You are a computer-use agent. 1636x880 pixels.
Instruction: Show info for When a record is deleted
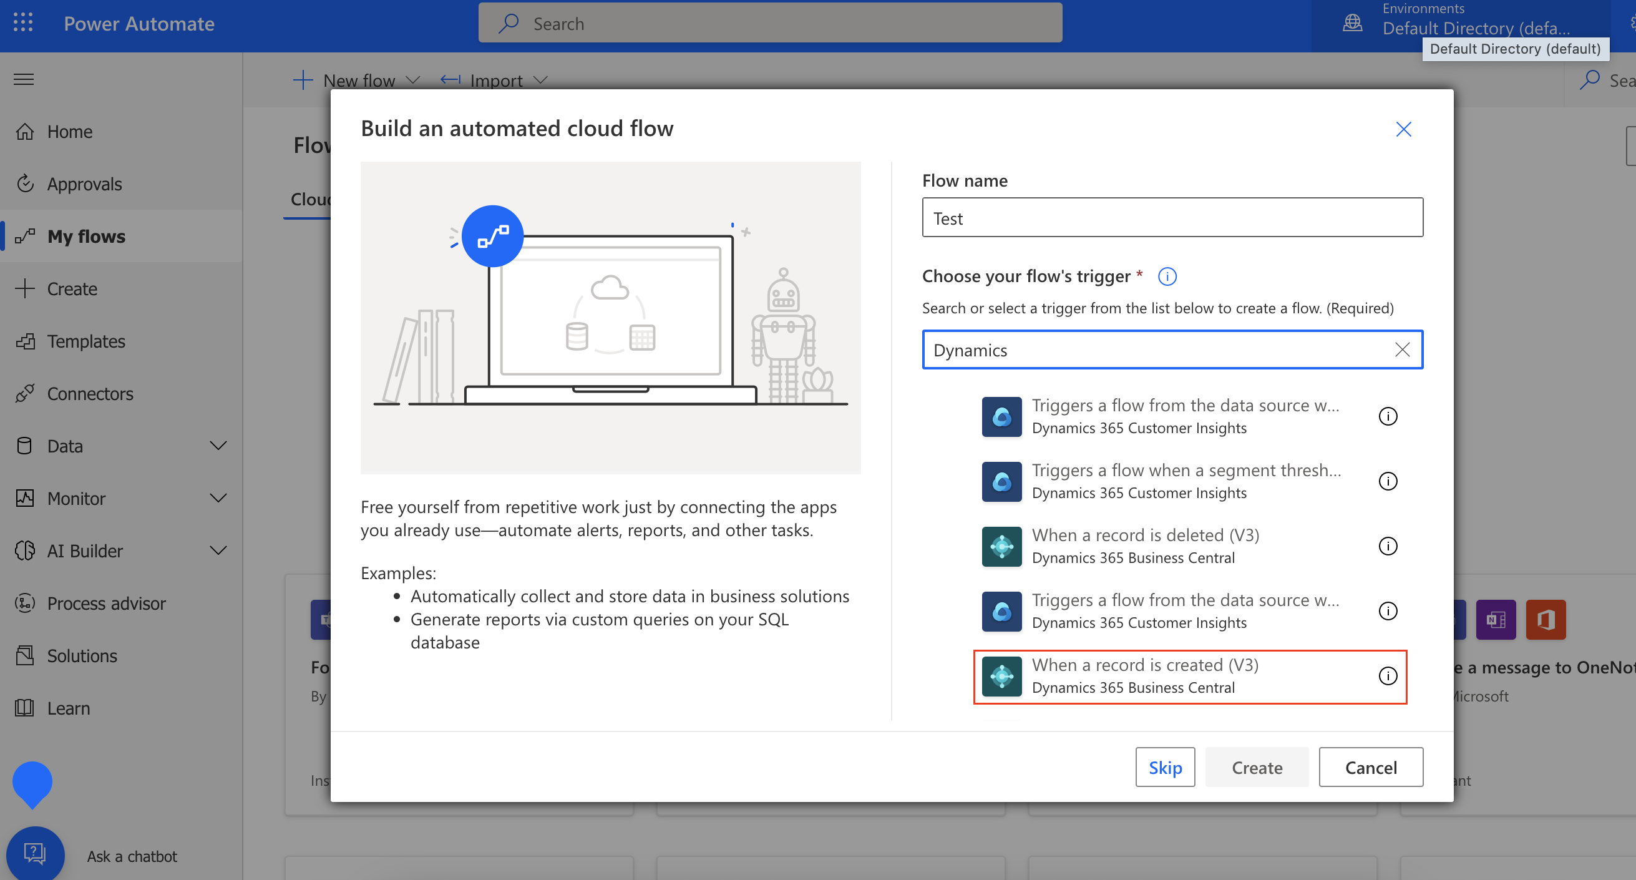point(1388,546)
